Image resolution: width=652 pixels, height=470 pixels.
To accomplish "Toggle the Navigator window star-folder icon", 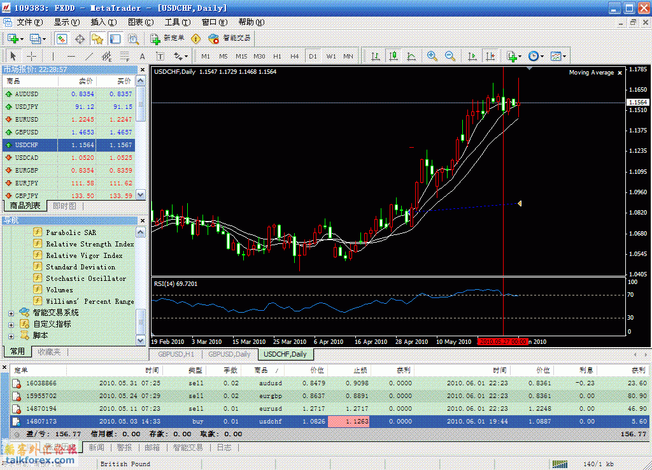I will 97,39.
